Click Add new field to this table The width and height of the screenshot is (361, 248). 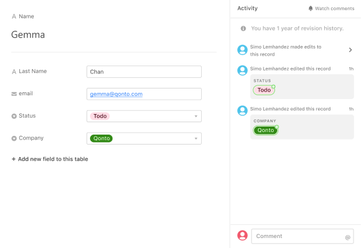pos(50,159)
